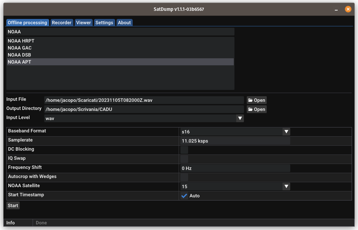
Task: Click the NOAA pipeline search field
Action: point(120,32)
